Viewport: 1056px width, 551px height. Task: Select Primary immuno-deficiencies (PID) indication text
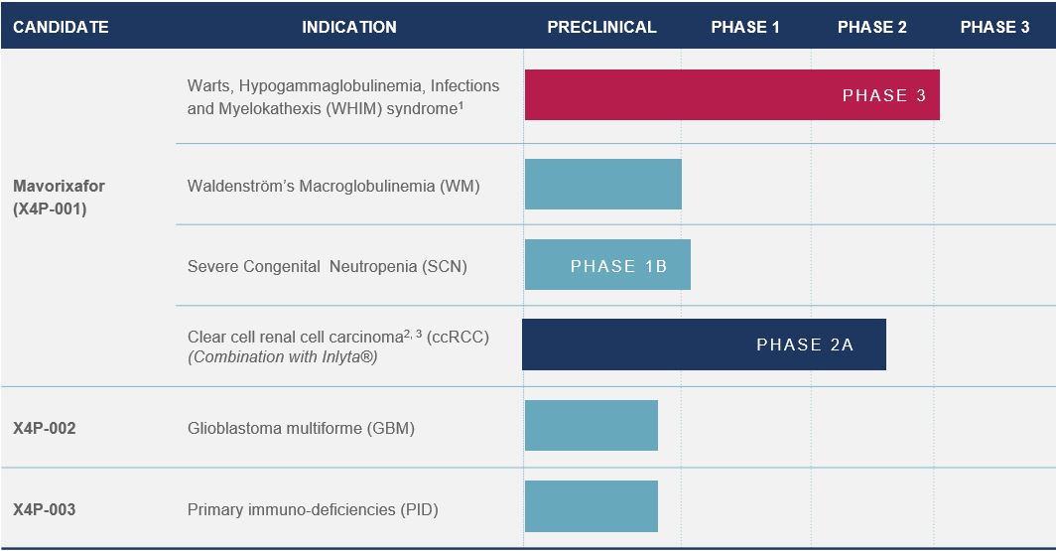tap(313, 509)
